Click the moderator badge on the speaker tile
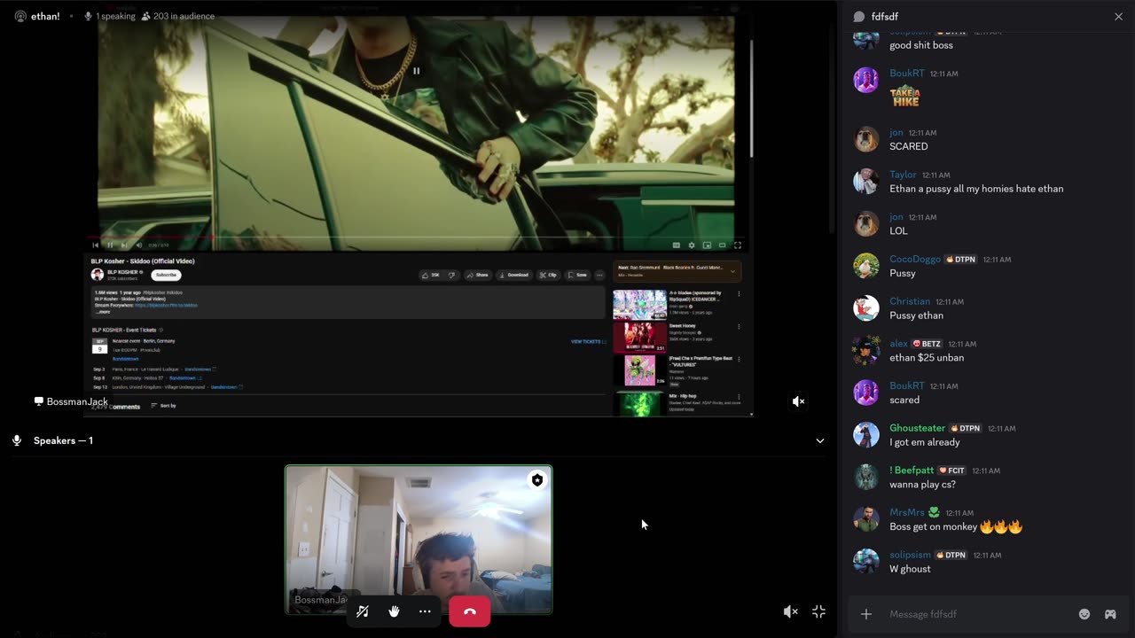This screenshot has height=638, width=1135. pyautogui.click(x=536, y=480)
